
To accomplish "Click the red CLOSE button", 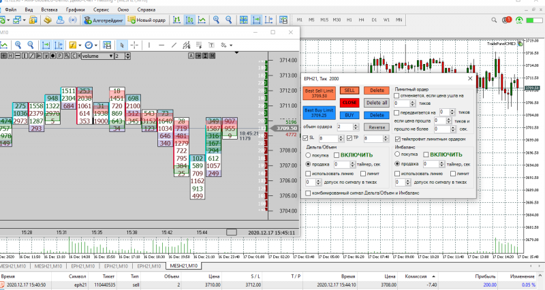I will point(349,103).
